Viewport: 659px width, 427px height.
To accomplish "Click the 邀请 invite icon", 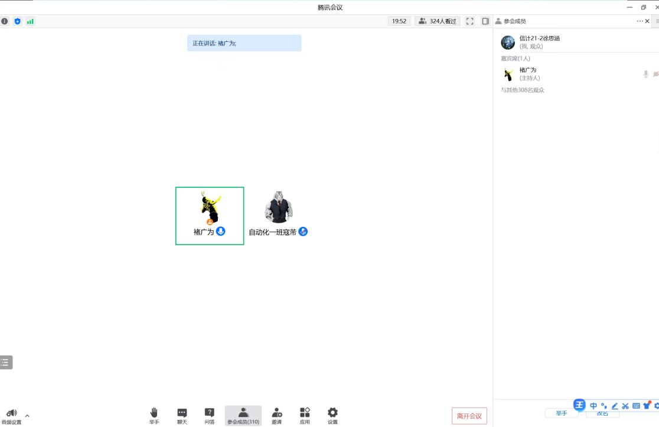I will pyautogui.click(x=276, y=416).
